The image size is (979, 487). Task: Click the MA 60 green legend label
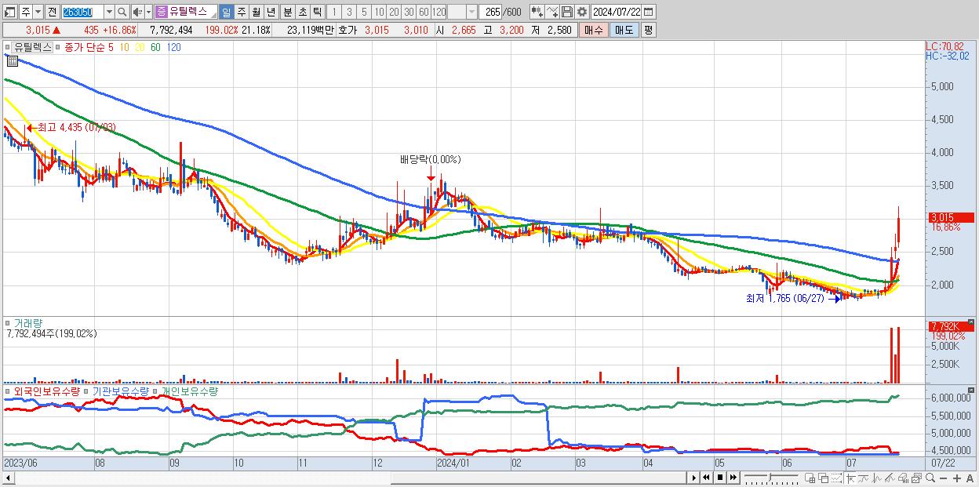pyautogui.click(x=155, y=47)
